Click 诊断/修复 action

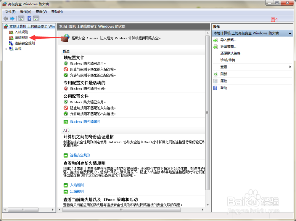point(228,60)
